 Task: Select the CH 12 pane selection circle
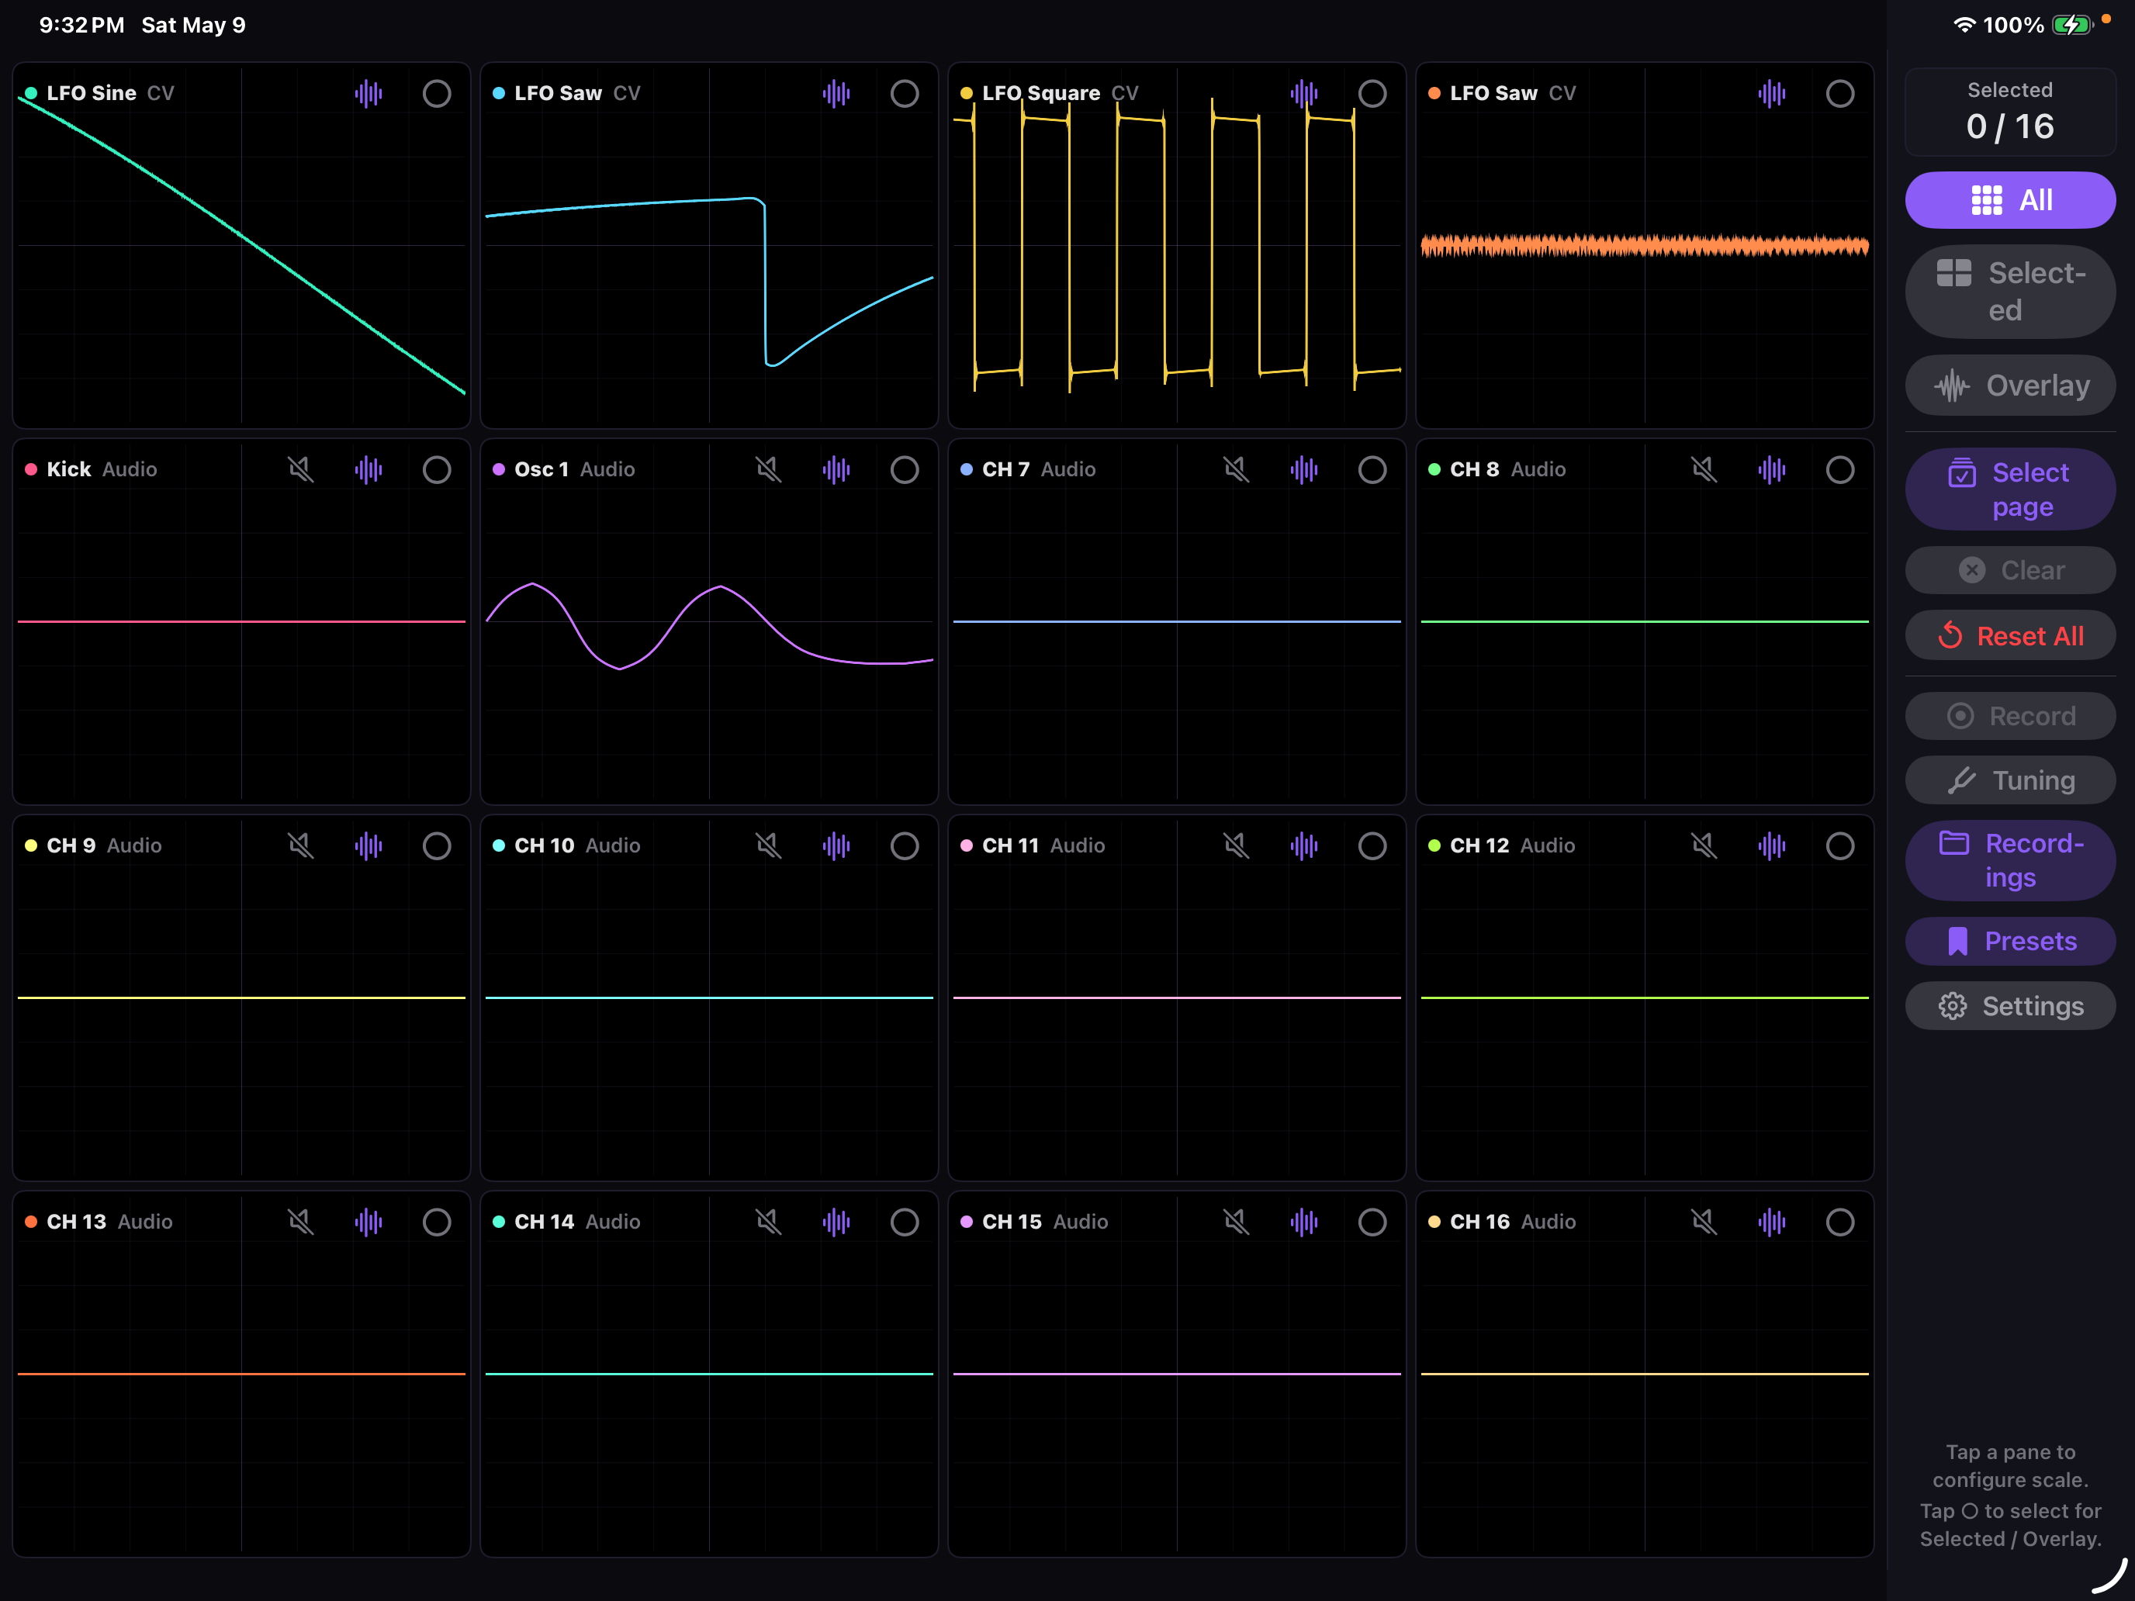click(1841, 846)
